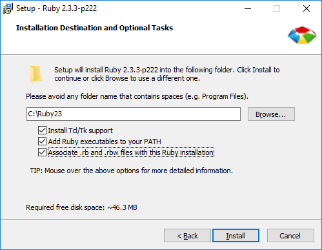Click the yellow folder icon
322x250 pixels.
tap(35, 74)
